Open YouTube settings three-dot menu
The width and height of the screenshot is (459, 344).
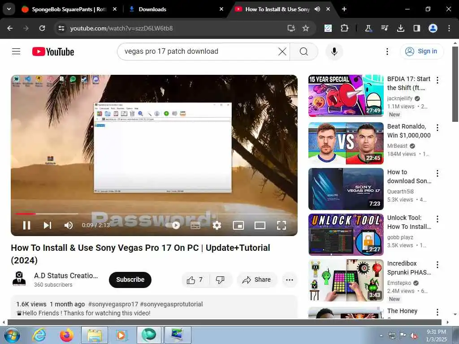pos(387,52)
